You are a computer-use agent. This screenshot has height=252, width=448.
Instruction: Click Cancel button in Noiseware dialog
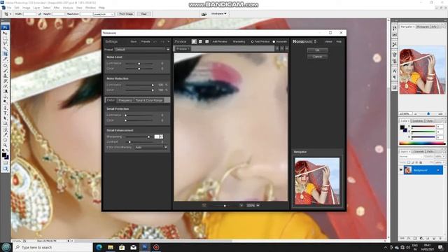[x=317, y=57]
